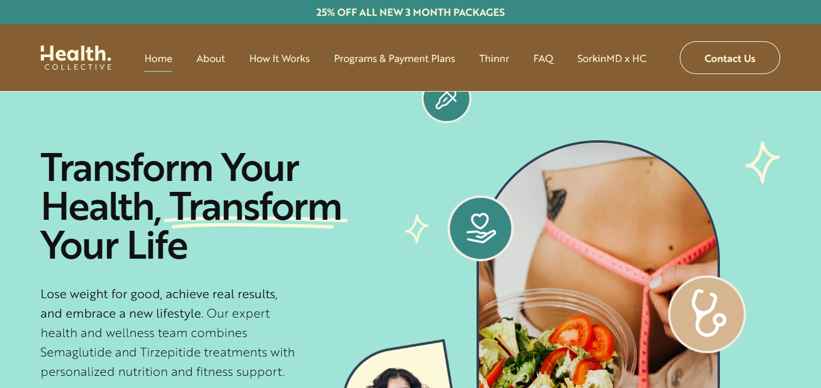Click the woman's portrait thumbnail at bottom
Screen dimensions: 821x388
399,368
